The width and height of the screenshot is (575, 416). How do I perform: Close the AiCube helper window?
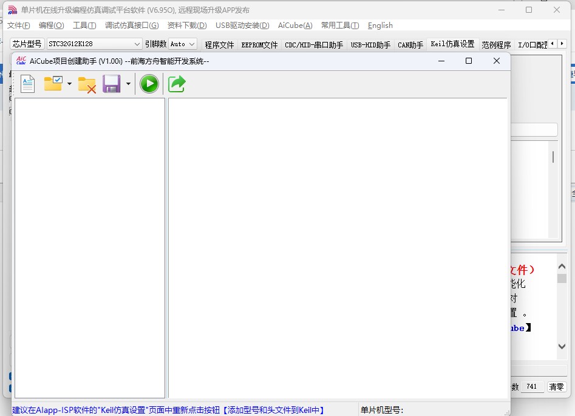[497, 61]
